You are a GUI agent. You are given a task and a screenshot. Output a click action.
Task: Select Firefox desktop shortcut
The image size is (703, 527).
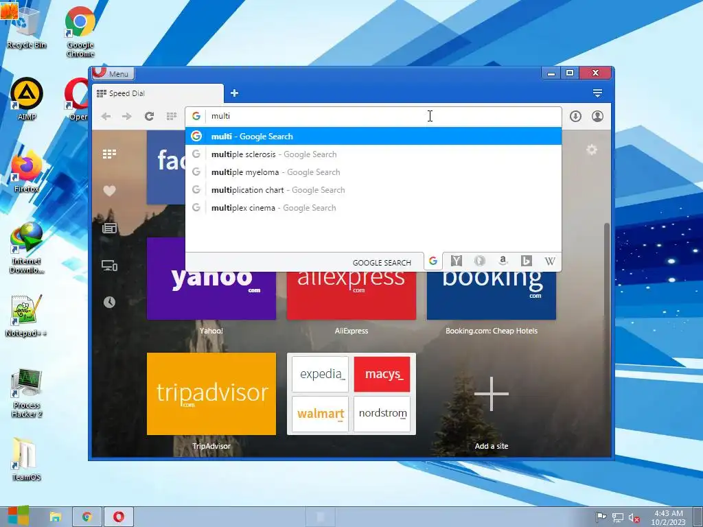(x=26, y=172)
